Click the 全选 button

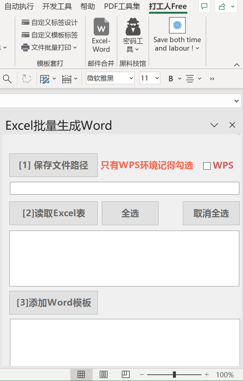click(x=130, y=213)
